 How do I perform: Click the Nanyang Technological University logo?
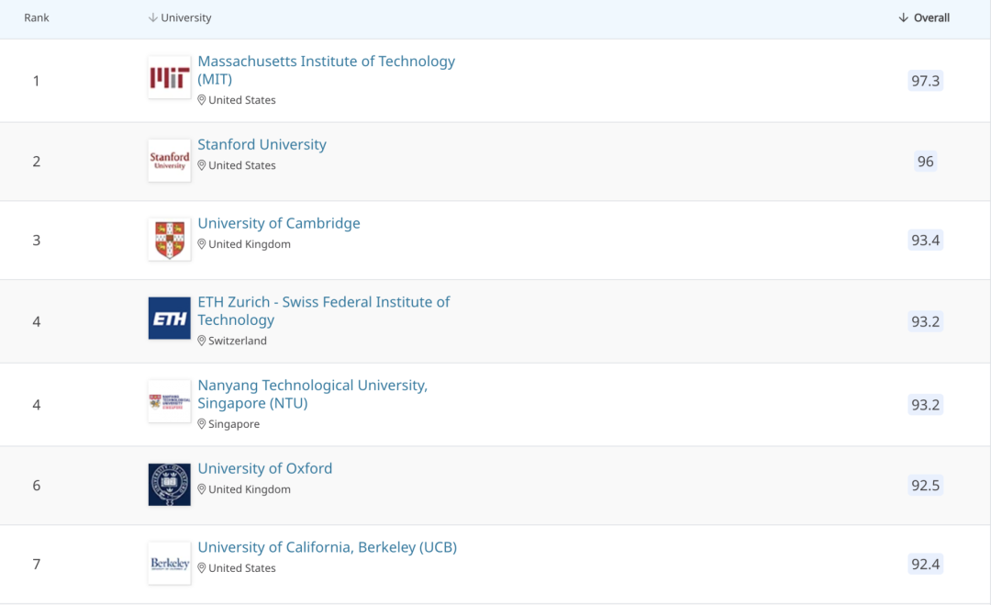tap(169, 402)
